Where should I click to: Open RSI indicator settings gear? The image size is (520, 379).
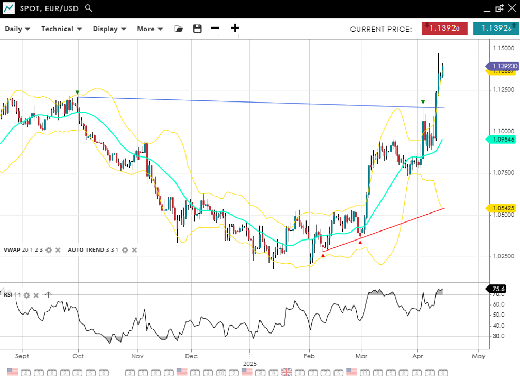pos(26,295)
